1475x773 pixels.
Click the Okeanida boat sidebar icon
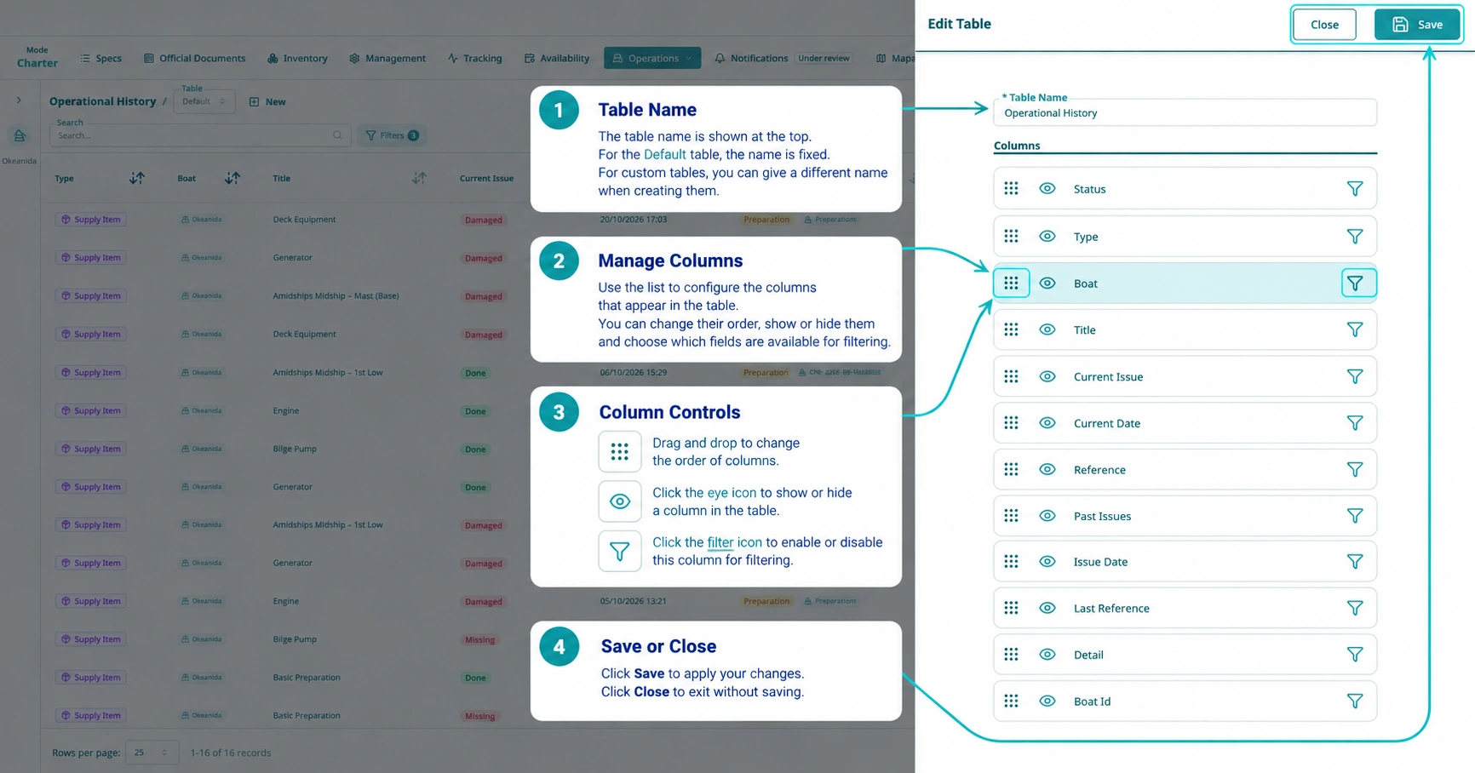click(x=20, y=136)
